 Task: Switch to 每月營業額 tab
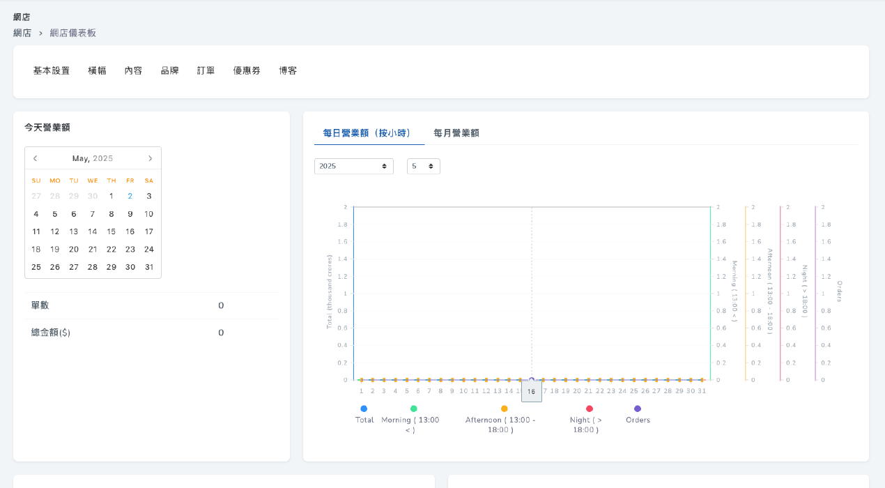coord(456,133)
